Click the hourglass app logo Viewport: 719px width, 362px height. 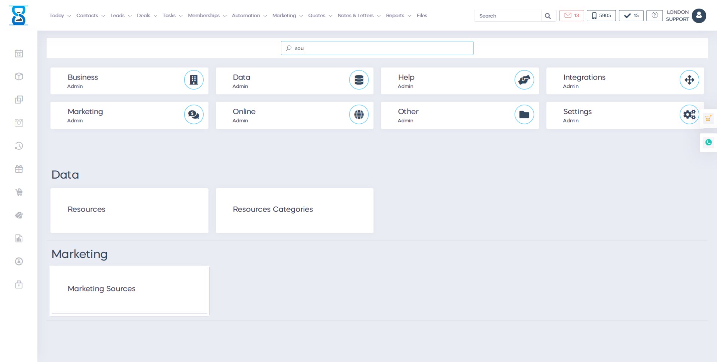tap(19, 16)
